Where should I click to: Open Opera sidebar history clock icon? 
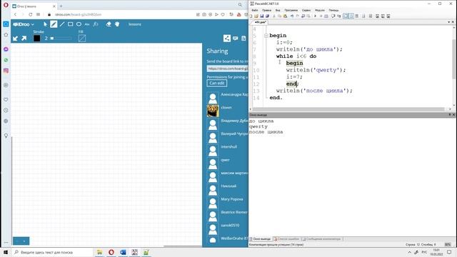(x=6, y=111)
